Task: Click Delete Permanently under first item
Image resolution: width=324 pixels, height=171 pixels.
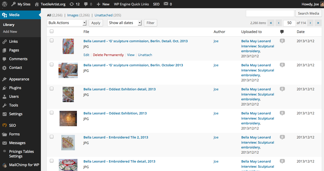Action: [108, 55]
